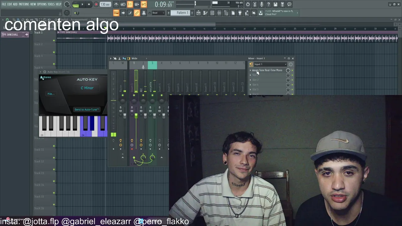Click the touch controller hand icon
Viewport: 402px width, 226px height.
point(254,13)
